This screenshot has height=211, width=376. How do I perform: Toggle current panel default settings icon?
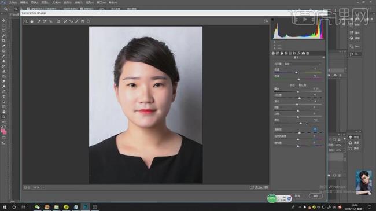[x=266, y=187]
